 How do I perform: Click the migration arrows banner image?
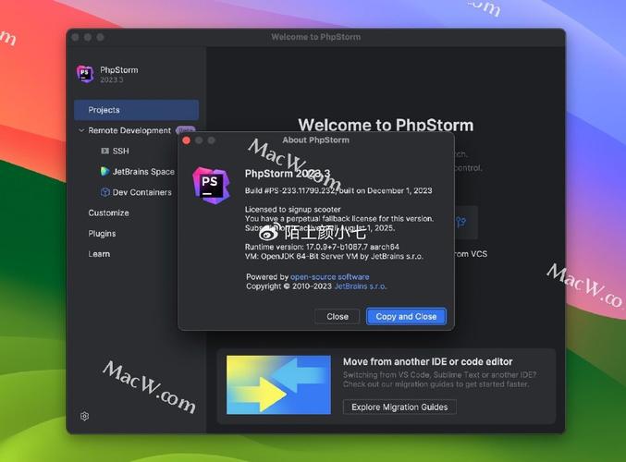pyautogui.click(x=278, y=384)
